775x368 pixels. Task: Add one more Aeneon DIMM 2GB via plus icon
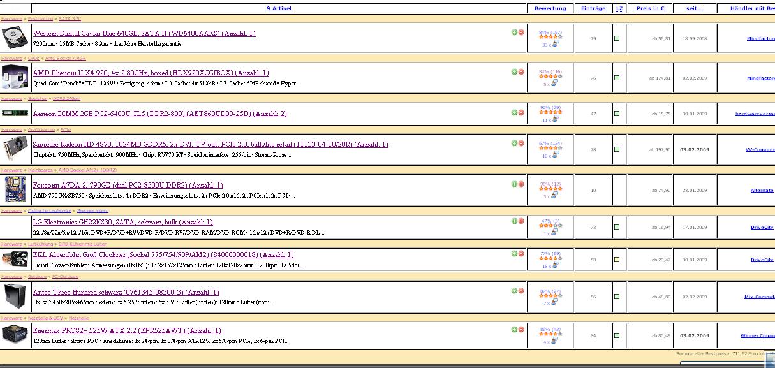pyautogui.click(x=514, y=112)
